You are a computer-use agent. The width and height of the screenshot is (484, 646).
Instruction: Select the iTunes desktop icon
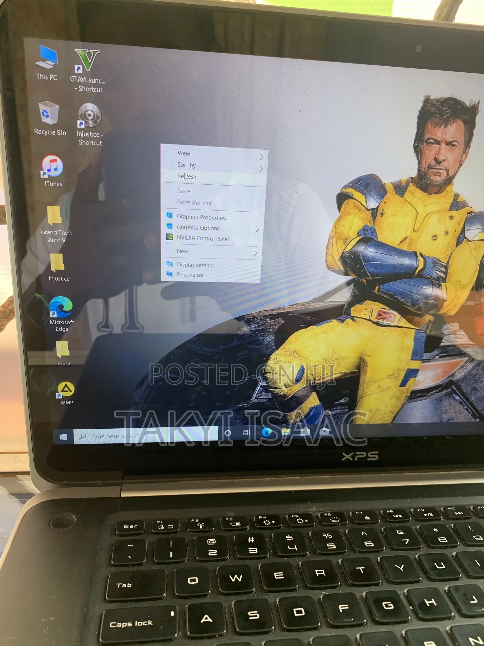[x=53, y=171]
